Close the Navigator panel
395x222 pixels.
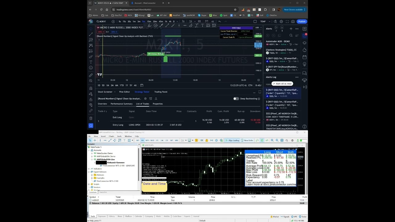pos(139,144)
